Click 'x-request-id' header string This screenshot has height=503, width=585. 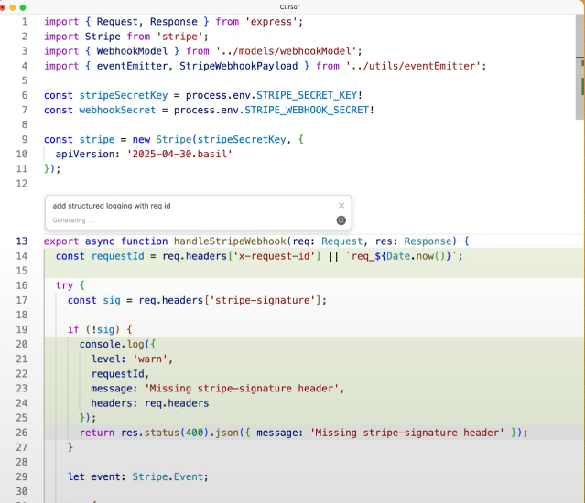(x=274, y=256)
